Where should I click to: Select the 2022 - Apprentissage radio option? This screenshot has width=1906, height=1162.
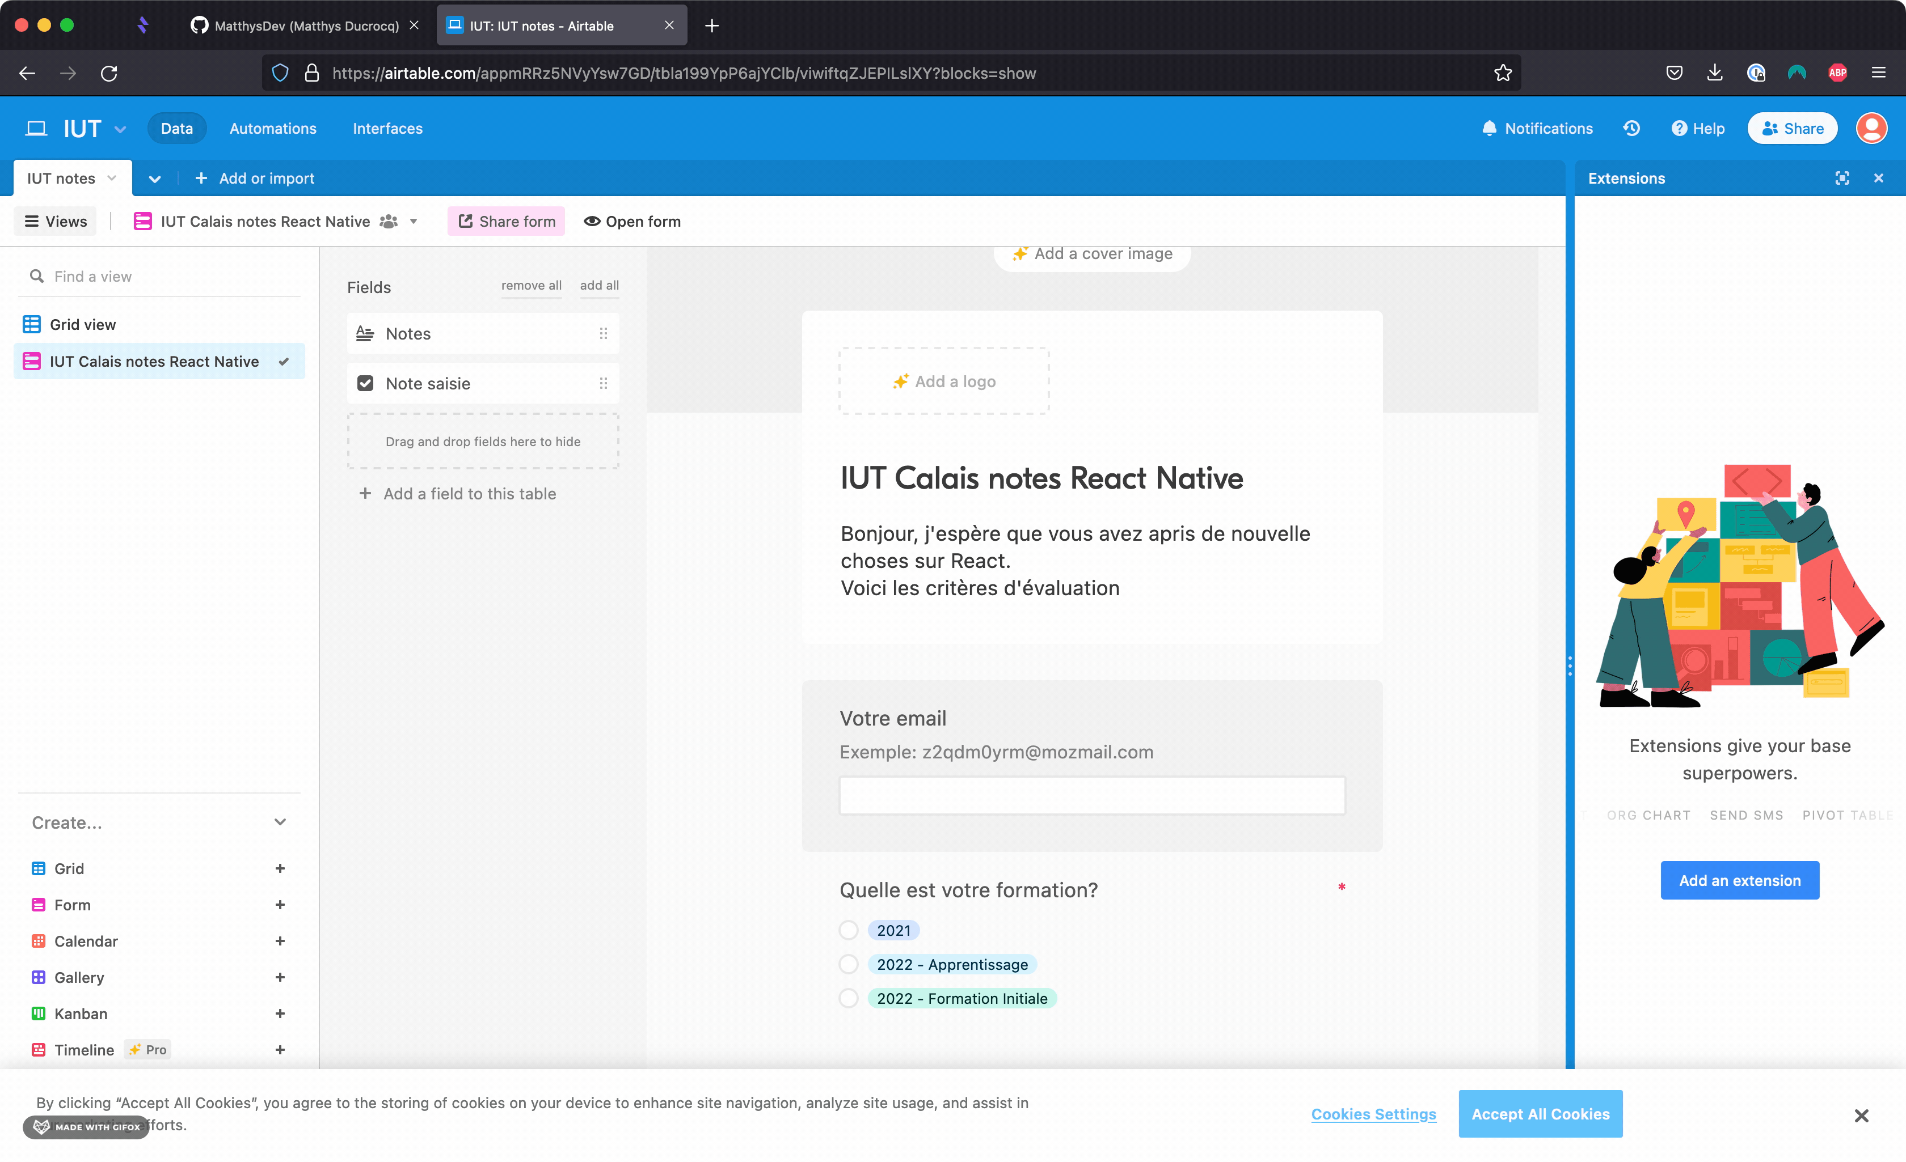[849, 964]
